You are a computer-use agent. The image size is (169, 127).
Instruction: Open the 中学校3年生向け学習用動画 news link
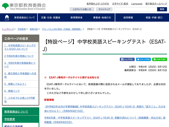105,109
